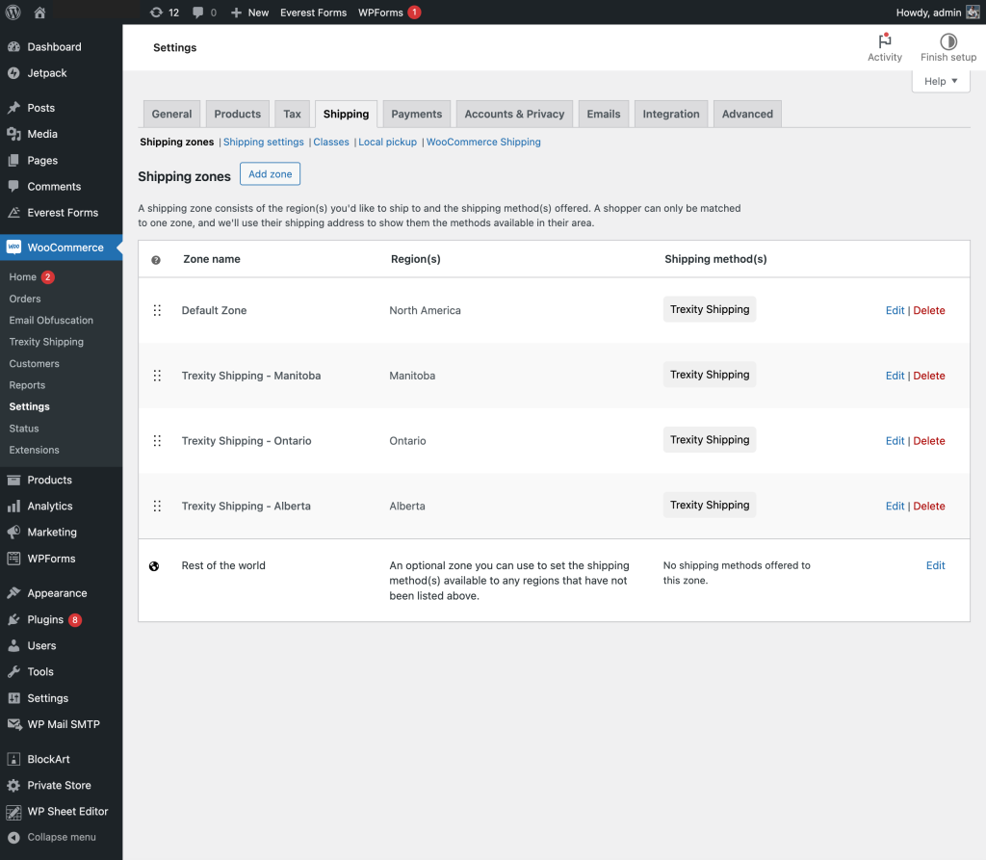Click the Jetpack icon in the sidebar

pos(13,73)
